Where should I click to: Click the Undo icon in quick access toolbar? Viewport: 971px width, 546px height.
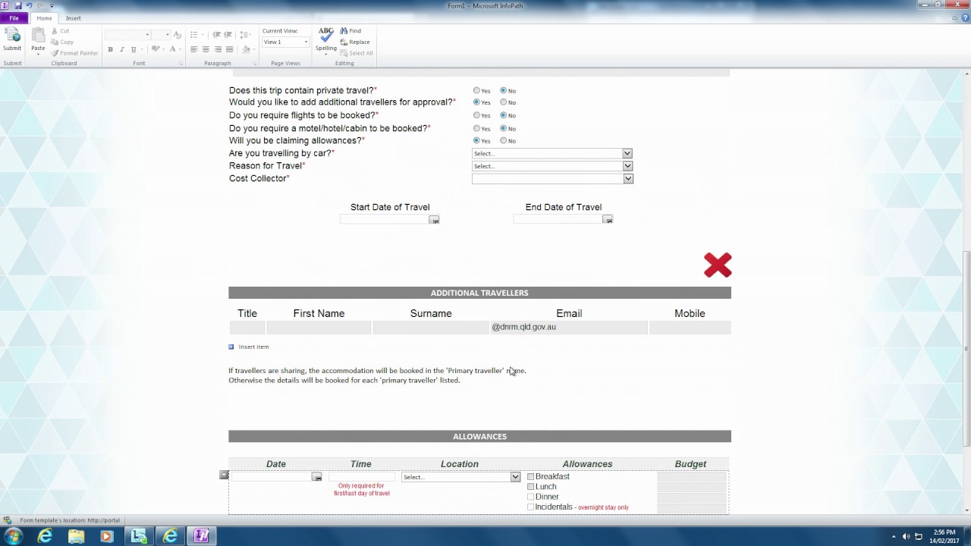click(x=29, y=5)
